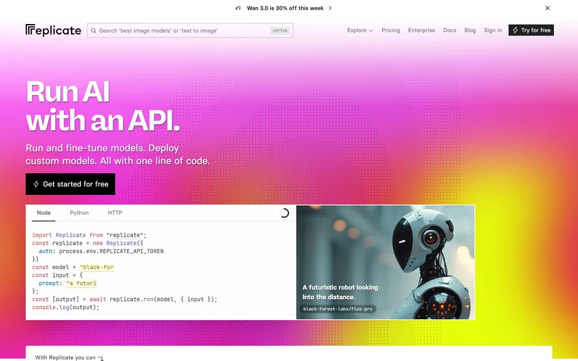The height and width of the screenshot is (361, 578).
Task: Open the Pricing page
Action: 391,30
